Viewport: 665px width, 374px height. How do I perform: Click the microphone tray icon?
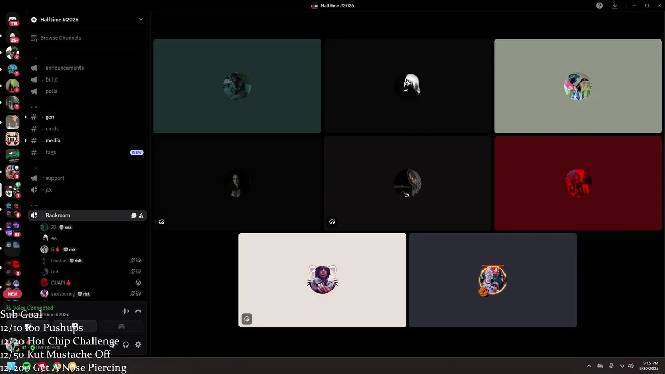(611, 366)
